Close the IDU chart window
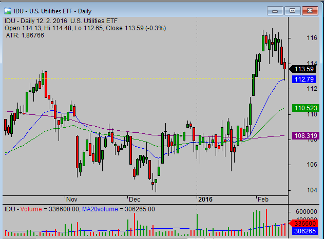The image size is (325, 239). pos(310,11)
